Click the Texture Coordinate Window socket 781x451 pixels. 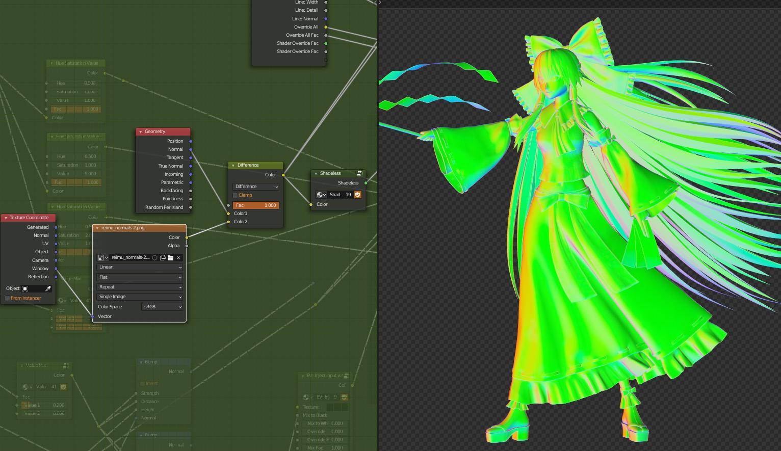click(x=56, y=269)
